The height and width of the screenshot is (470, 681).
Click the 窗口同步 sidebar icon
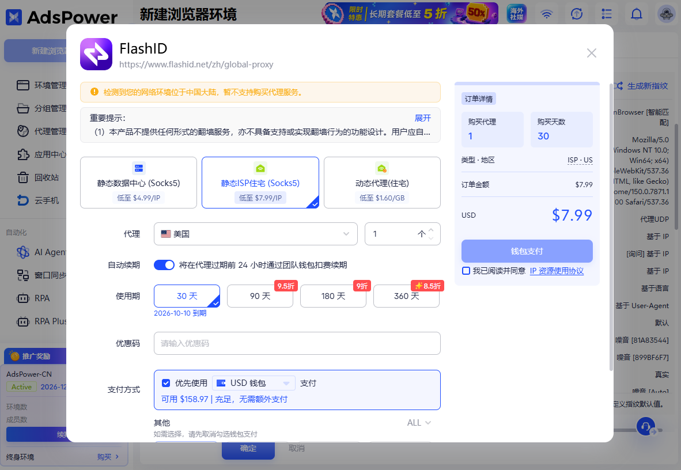click(x=22, y=275)
